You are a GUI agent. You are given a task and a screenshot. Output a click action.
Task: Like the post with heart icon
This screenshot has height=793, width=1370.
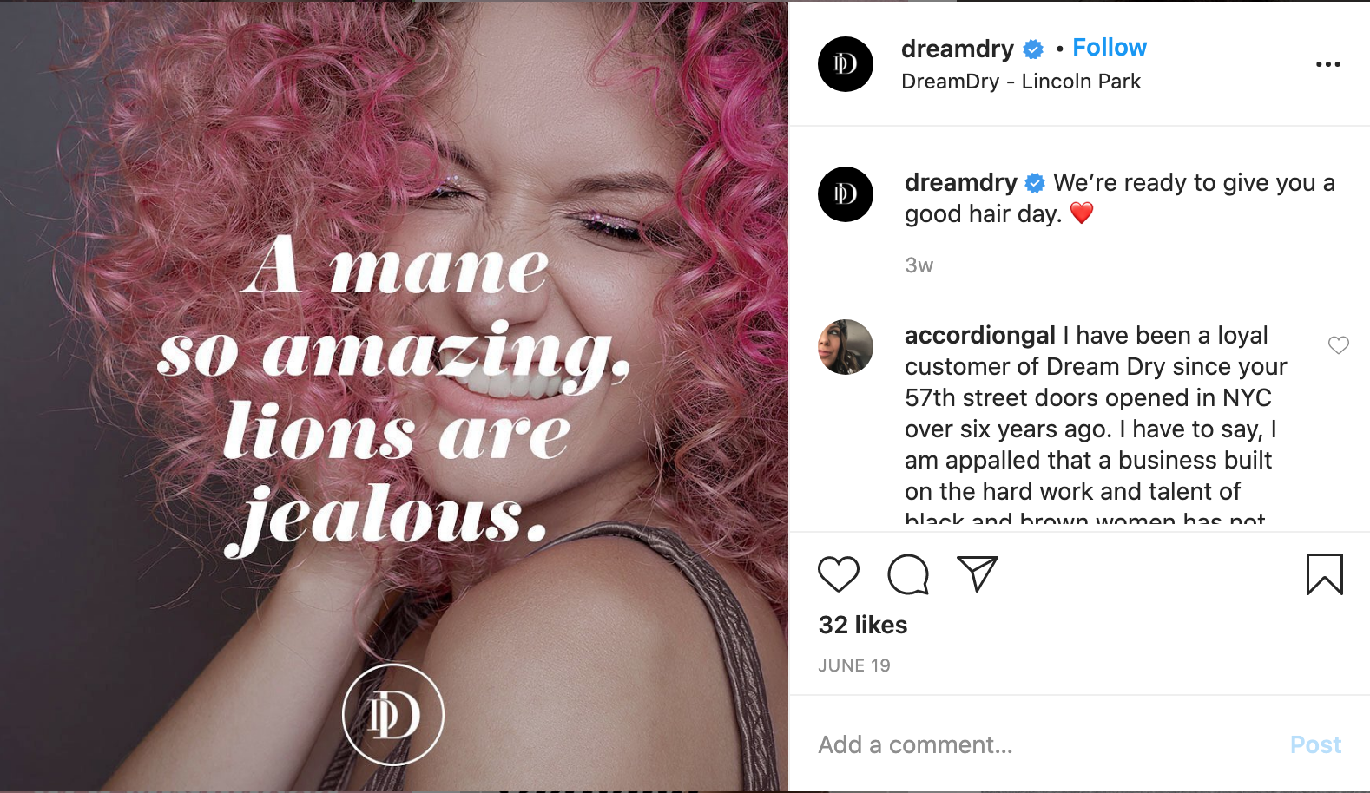click(x=838, y=574)
